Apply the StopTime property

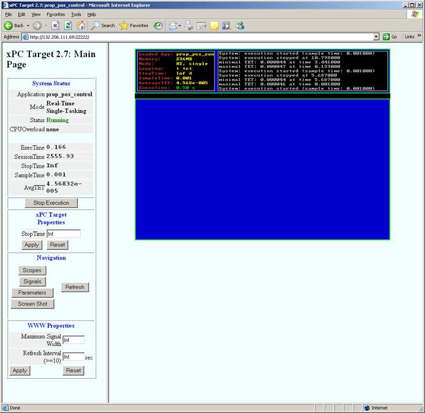[32, 245]
